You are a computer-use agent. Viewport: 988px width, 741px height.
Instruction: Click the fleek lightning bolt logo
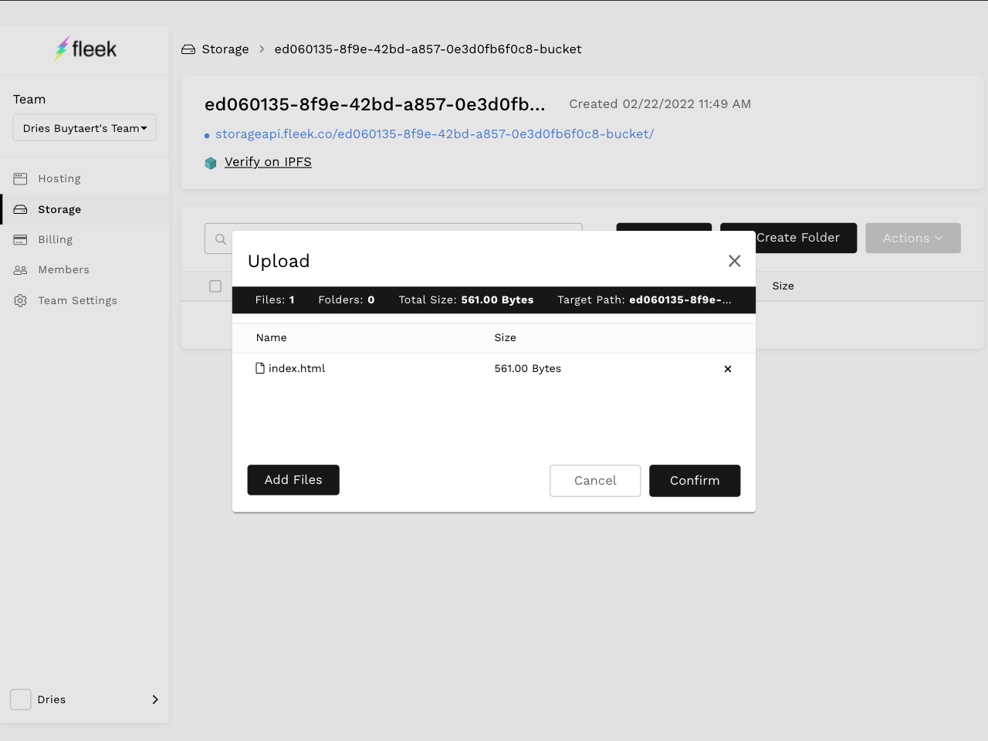pyautogui.click(x=61, y=48)
